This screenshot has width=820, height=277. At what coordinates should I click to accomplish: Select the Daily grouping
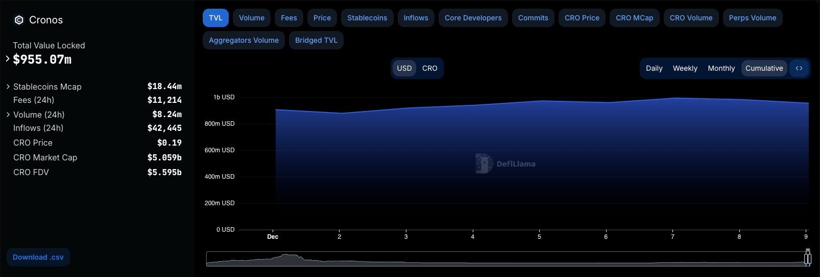[654, 68]
